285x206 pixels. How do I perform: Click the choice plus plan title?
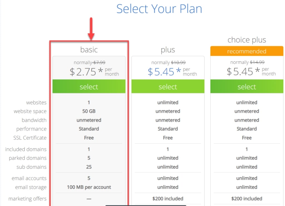(247, 40)
